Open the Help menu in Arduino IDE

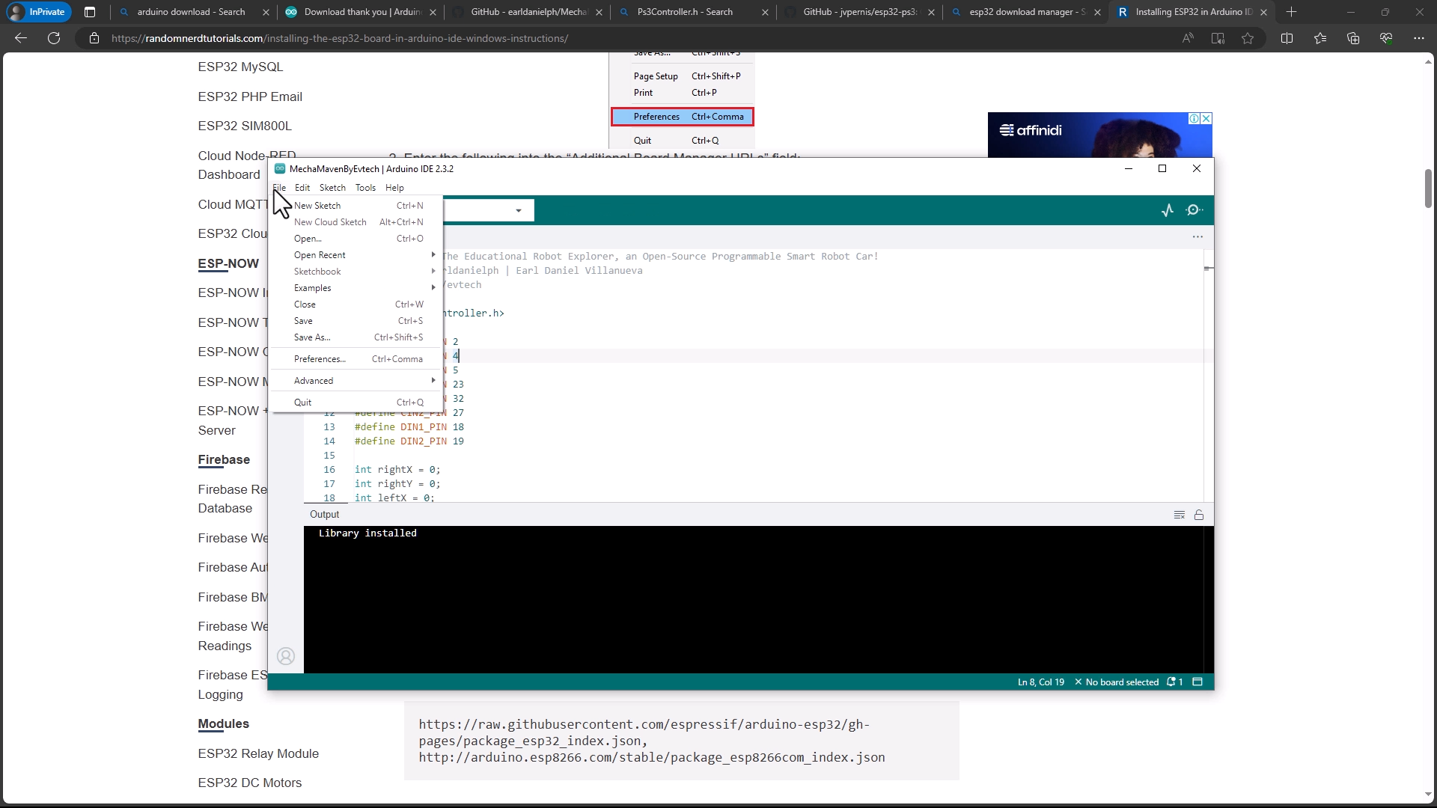coord(394,188)
